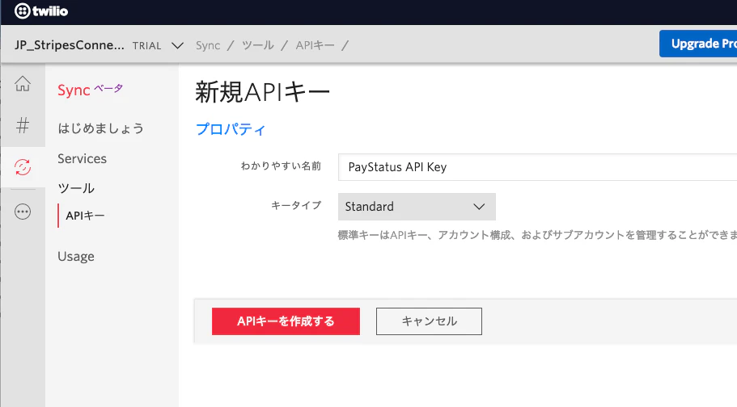Open はじめましょう in Sync menu
Screen dimensions: 737x407
100,128
